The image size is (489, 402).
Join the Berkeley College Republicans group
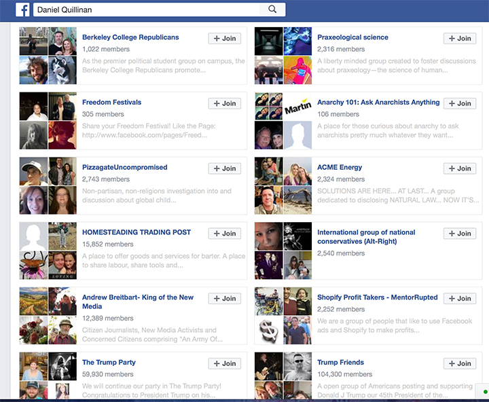[x=225, y=38]
